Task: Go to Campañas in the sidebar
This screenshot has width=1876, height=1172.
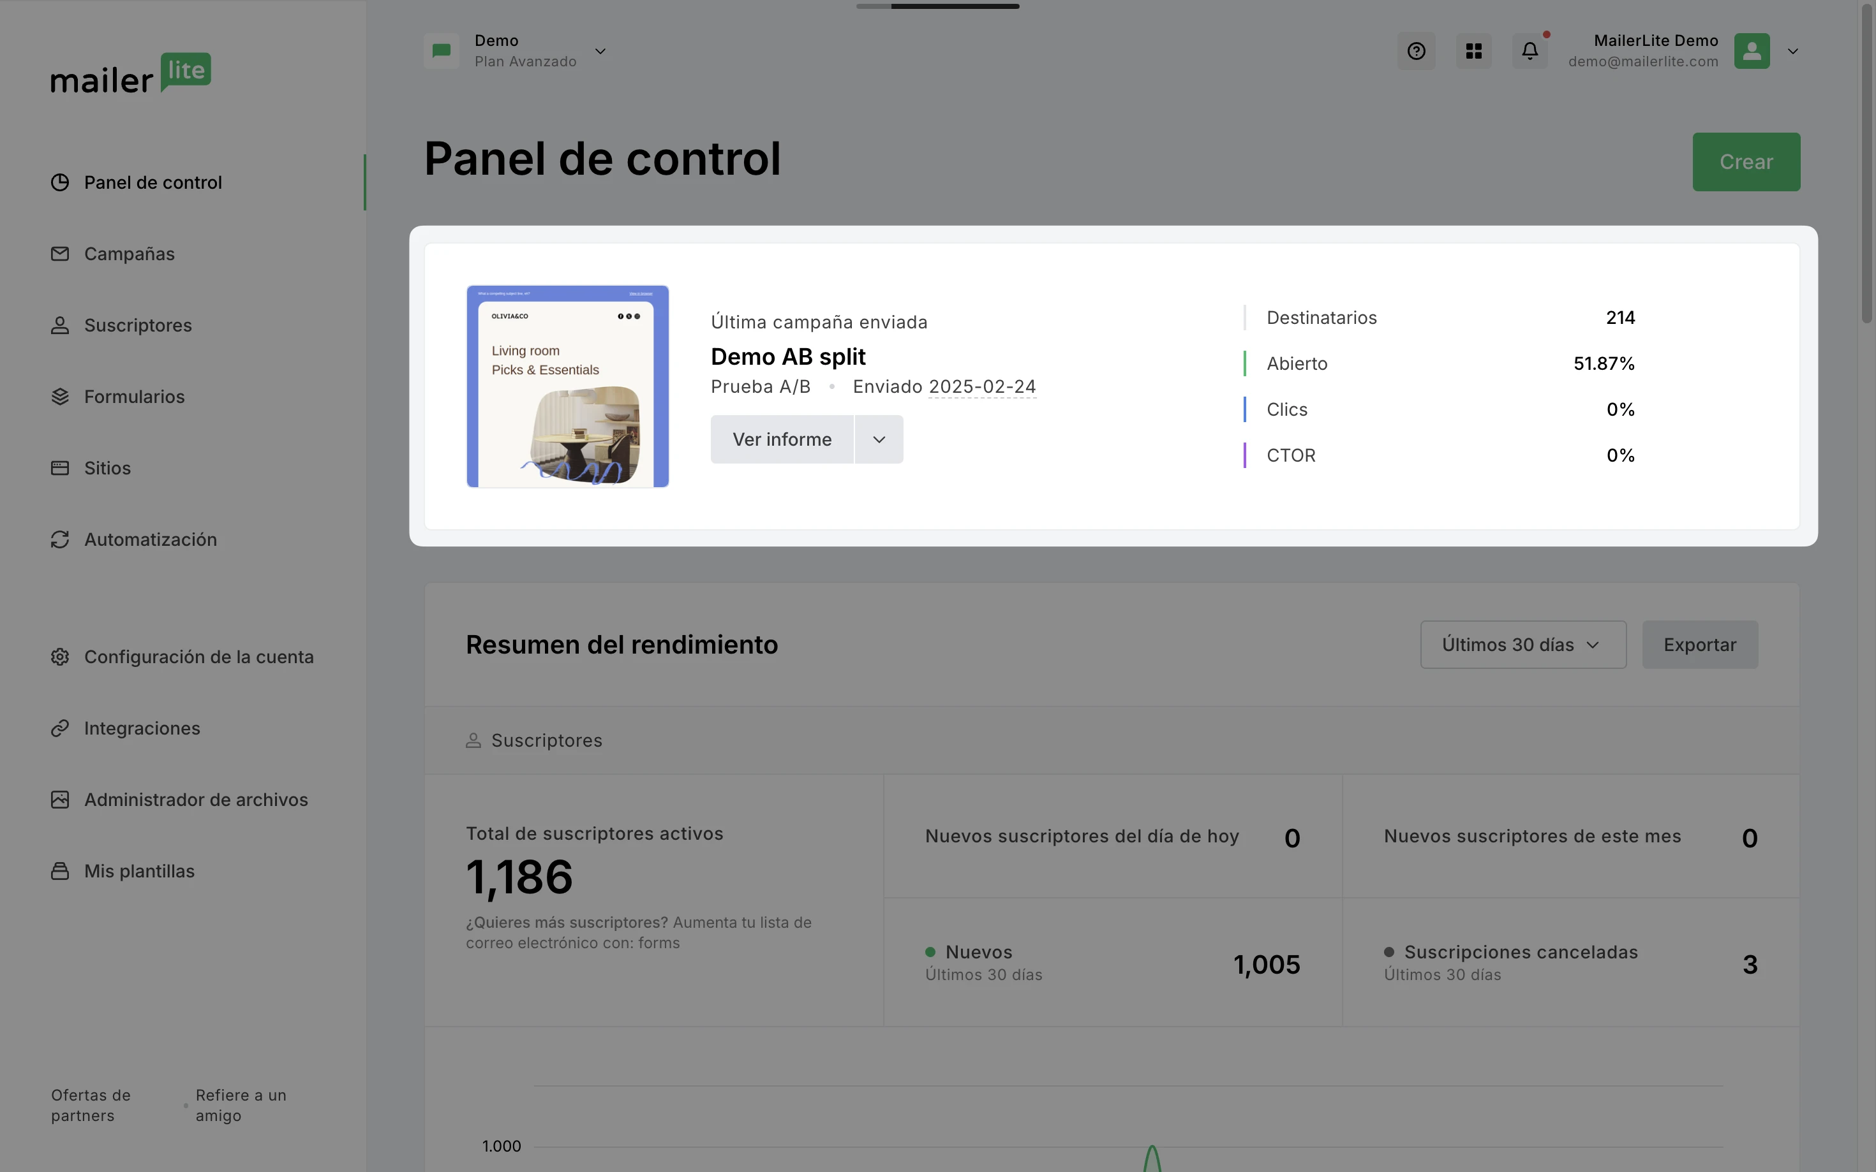Action: (x=129, y=254)
